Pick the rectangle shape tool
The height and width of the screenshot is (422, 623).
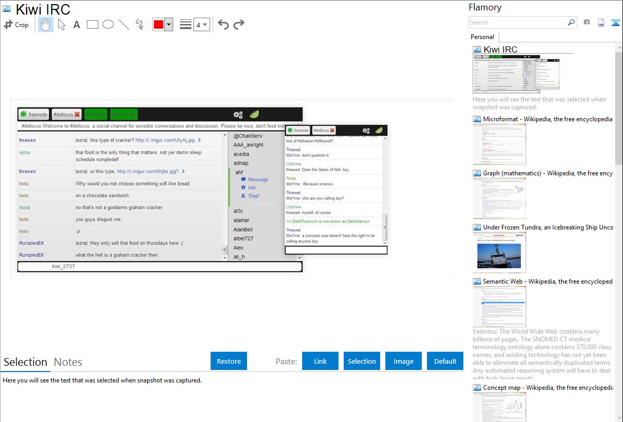(93, 24)
